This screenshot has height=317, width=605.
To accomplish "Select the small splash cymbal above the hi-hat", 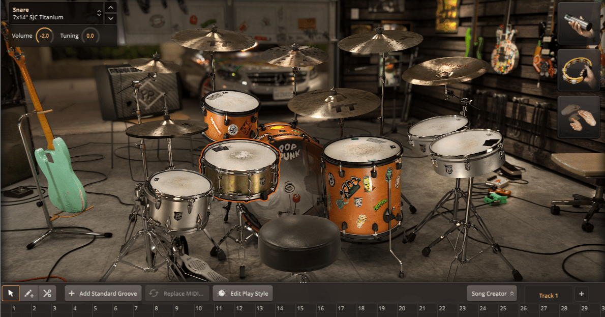I will pyautogui.click(x=155, y=65).
